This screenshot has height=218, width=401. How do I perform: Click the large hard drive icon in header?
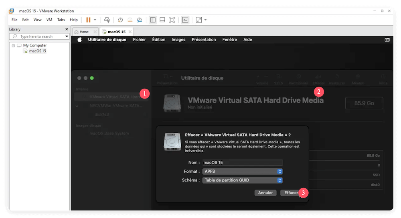(172, 103)
